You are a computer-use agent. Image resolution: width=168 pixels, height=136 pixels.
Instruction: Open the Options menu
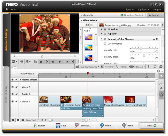(x=143, y=10)
